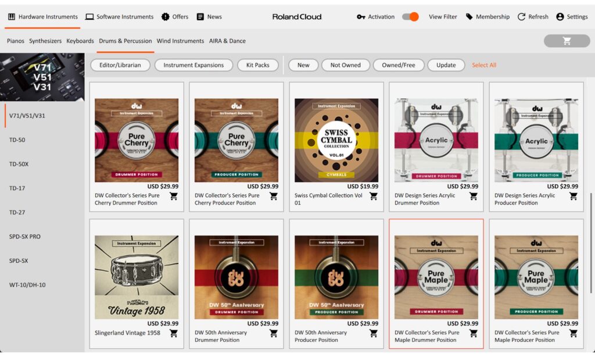The width and height of the screenshot is (595, 357).
Task: Open the Membership menu
Action: click(487, 17)
